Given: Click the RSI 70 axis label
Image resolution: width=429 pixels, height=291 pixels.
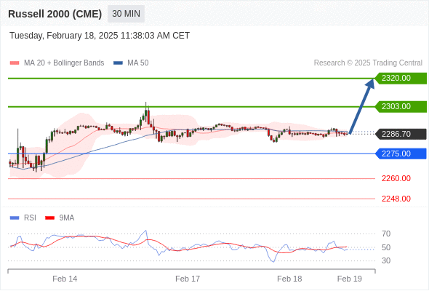Looking at the screenshot, I should [x=386, y=234].
